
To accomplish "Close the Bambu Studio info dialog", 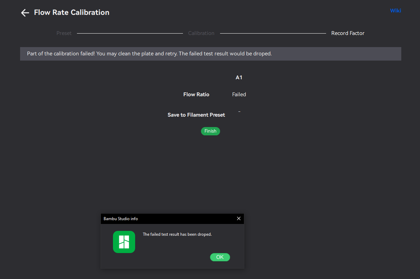I will pyautogui.click(x=238, y=218).
